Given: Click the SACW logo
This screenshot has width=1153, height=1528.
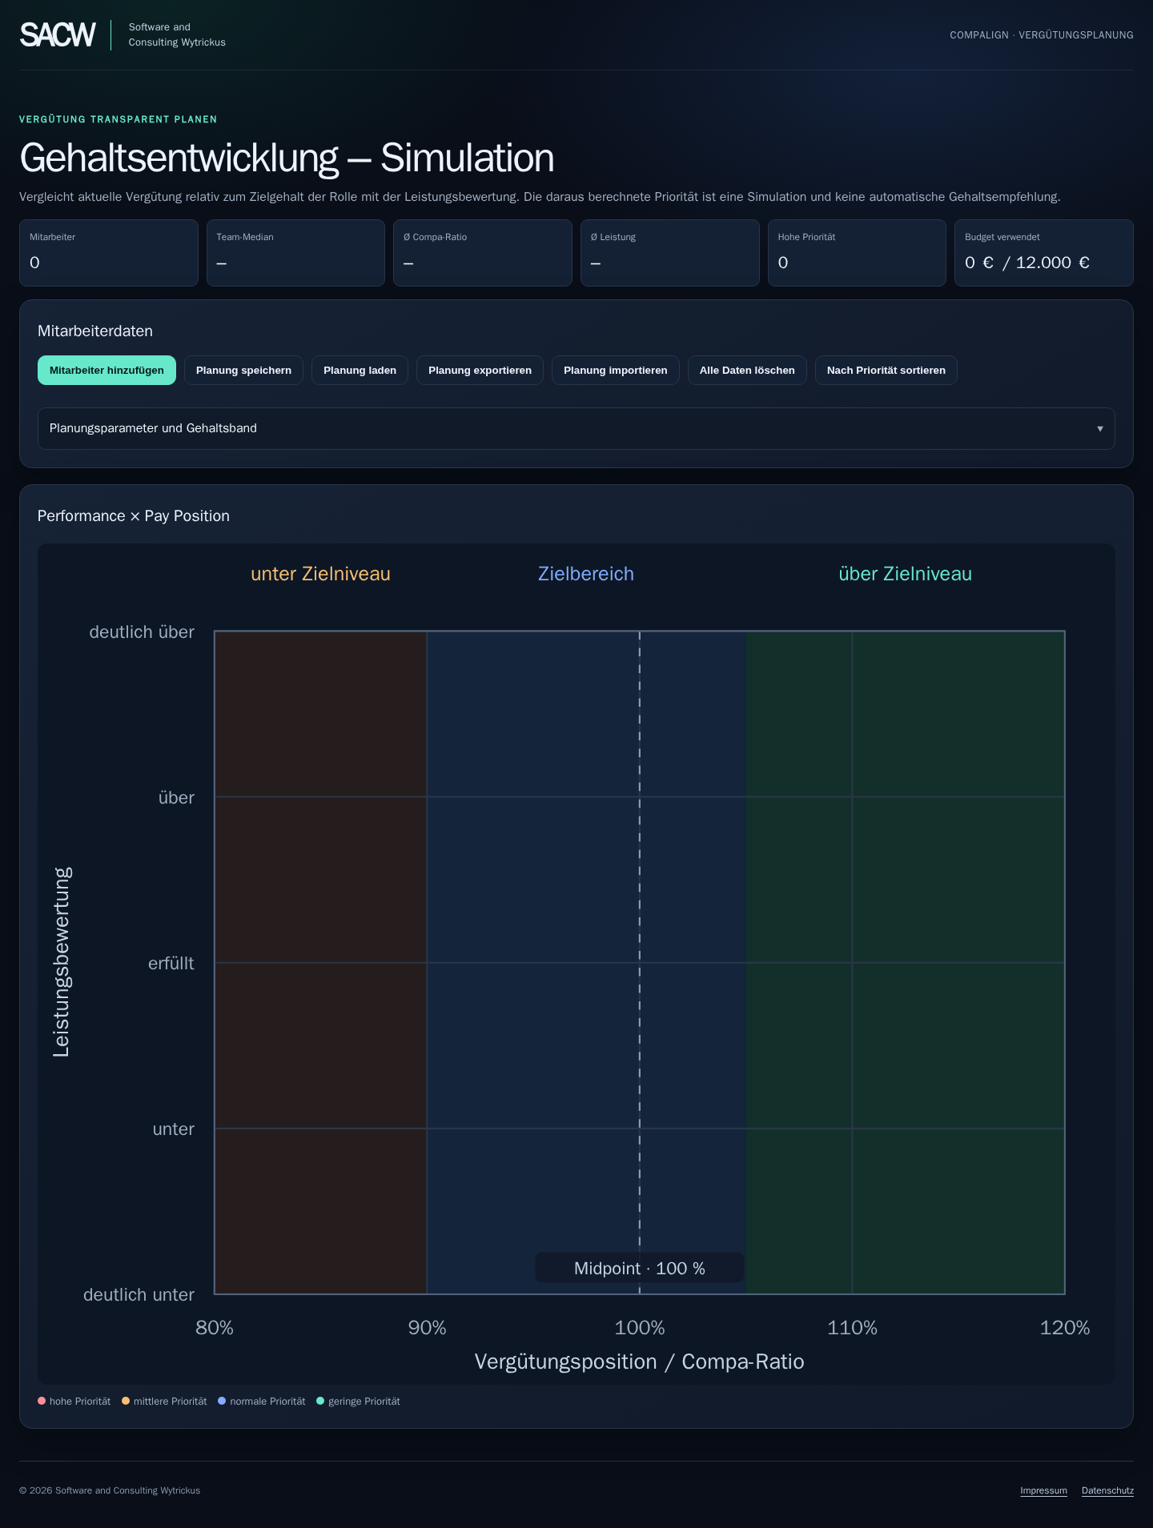Looking at the screenshot, I should point(58,34).
